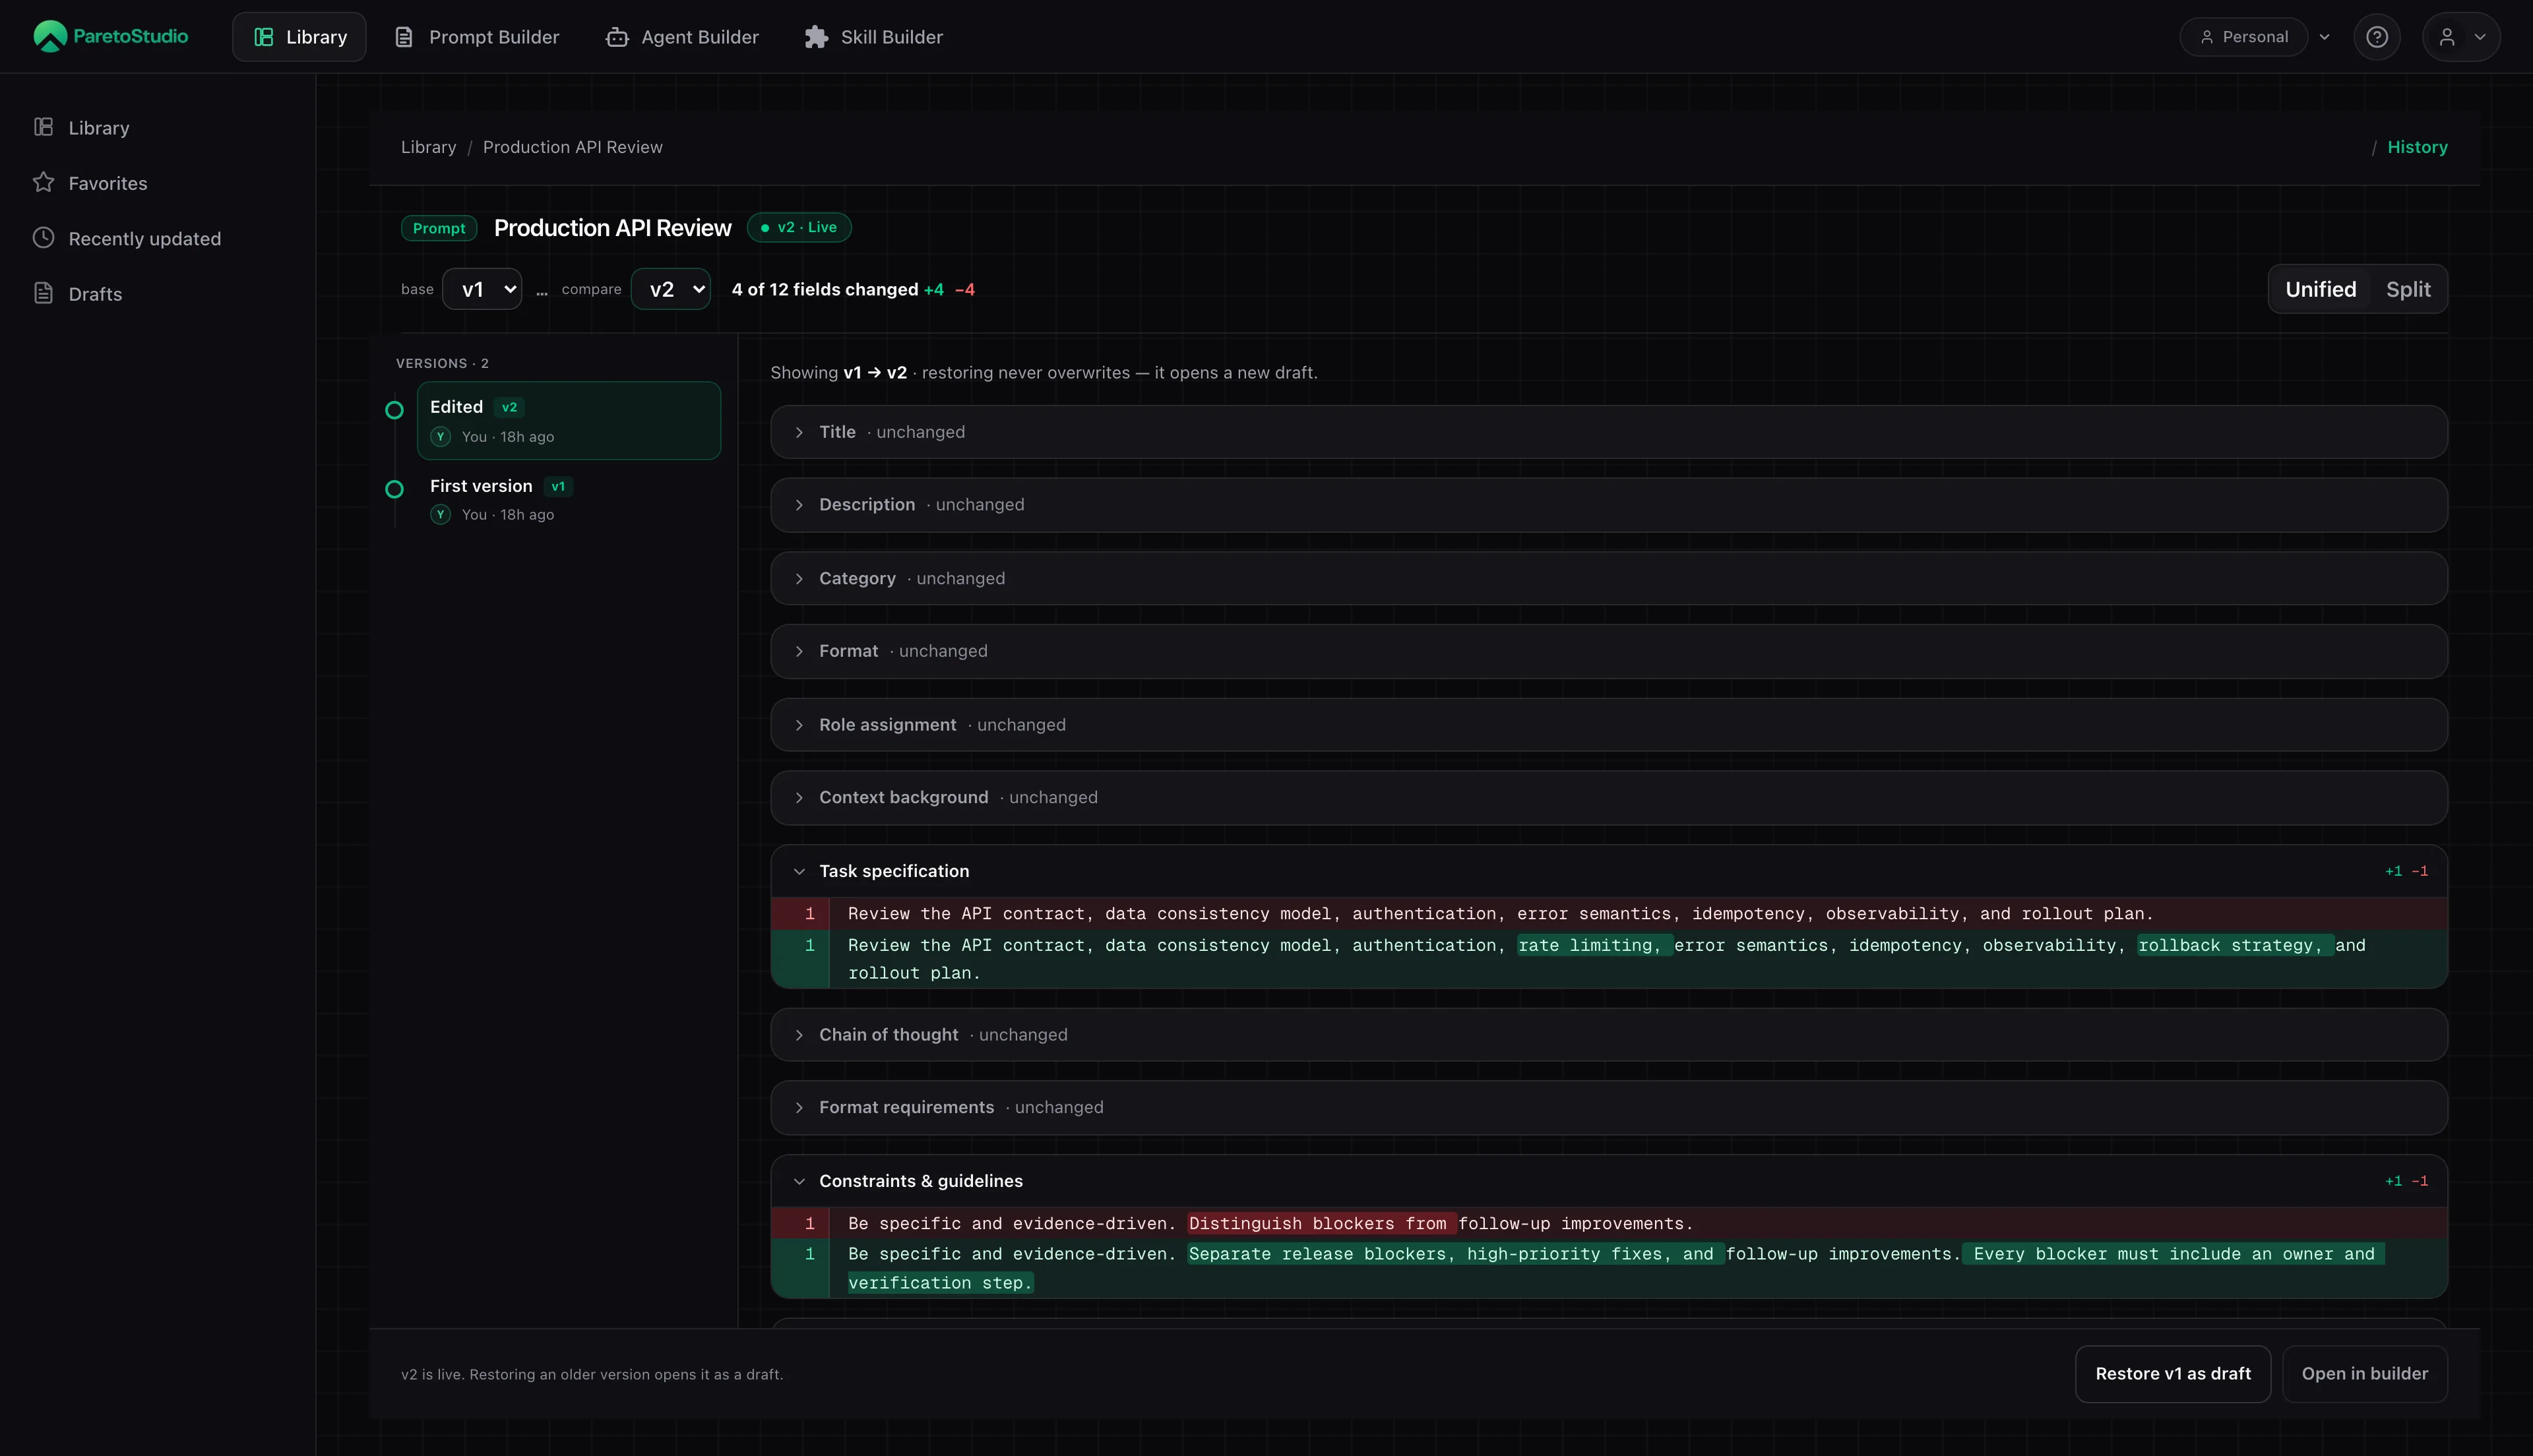Click the v2 Live status badge
The width and height of the screenshot is (2533, 1456).
point(799,227)
